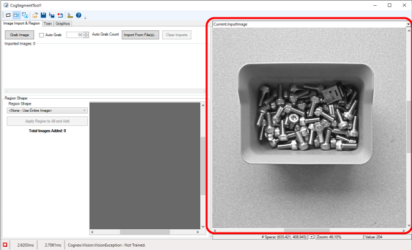Click region preview vertical scrollbar thumb
Viewport: 412px width, 250px height.
pos(203,165)
